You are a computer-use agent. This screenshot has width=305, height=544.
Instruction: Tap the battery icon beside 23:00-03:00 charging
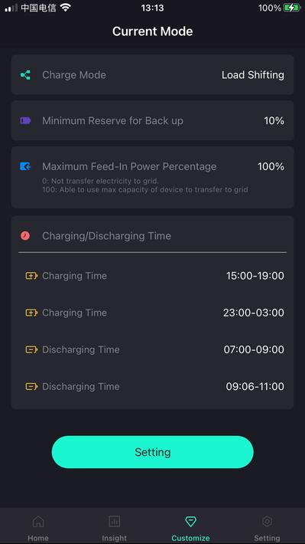[x=31, y=313]
